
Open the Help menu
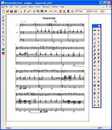pos(62,7)
